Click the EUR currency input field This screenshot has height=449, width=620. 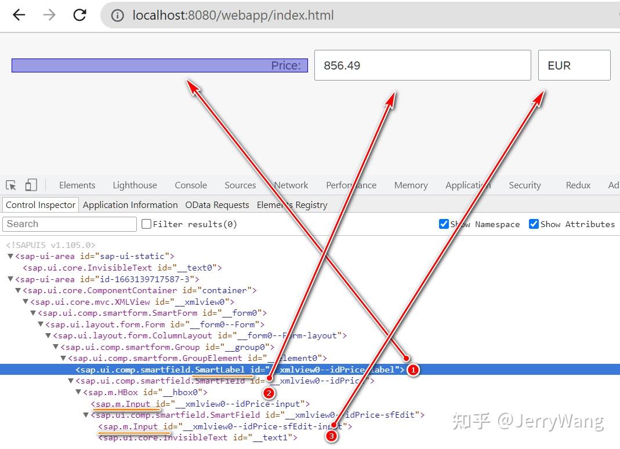click(x=574, y=65)
